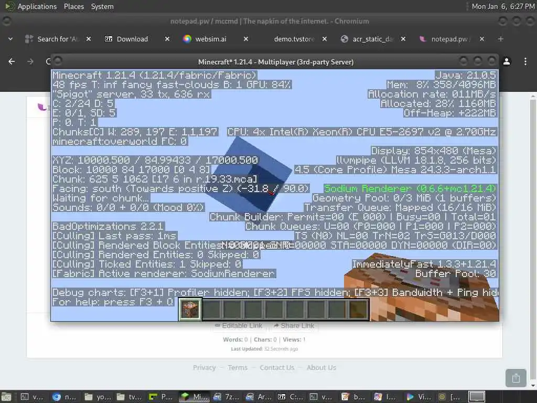Open the "P..." taskbar item
Image resolution: width=537 pixels, height=403 pixels.
click(160, 397)
